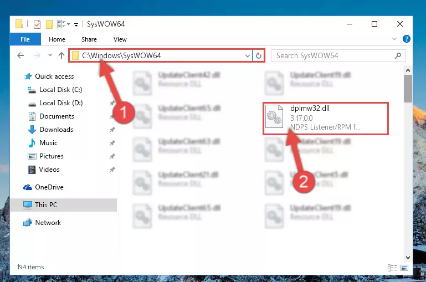Screen dimensions: 426x282
Task: Click the search magnifier icon
Action: tap(398, 56)
